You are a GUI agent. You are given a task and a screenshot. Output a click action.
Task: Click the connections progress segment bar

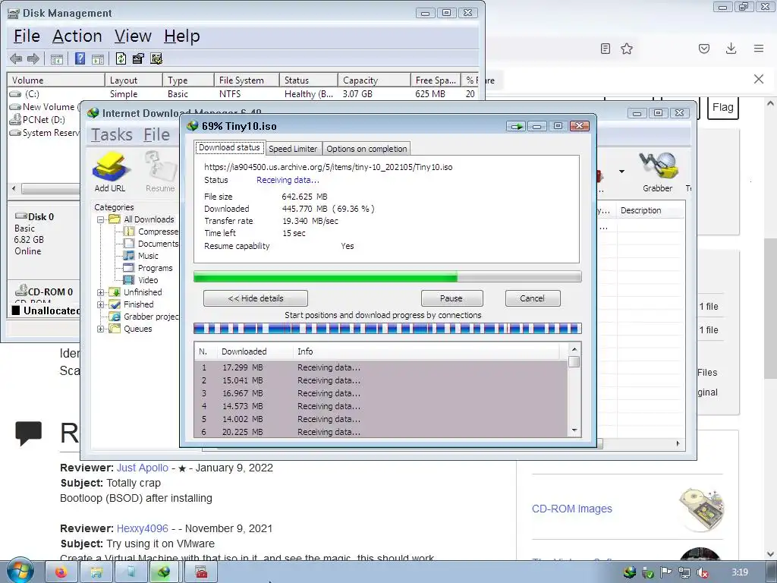coord(387,328)
